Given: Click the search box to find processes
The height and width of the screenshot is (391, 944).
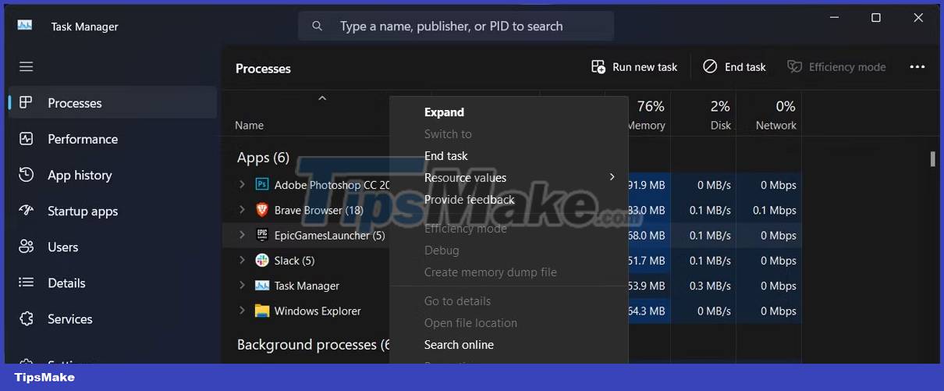Looking at the screenshot, I should (x=456, y=27).
